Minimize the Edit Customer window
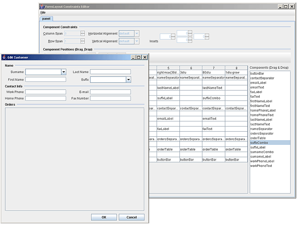 tap(134, 57)
